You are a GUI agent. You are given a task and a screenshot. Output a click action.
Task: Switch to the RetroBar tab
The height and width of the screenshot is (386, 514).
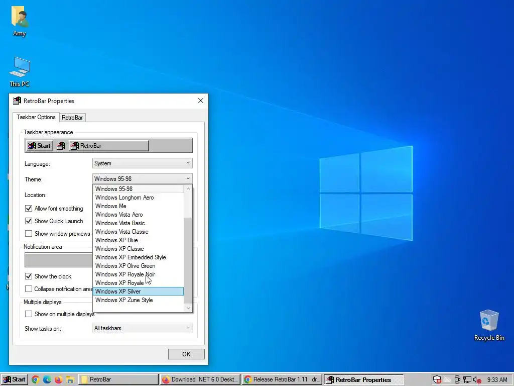pyautogui.click(x=72, y=118)
